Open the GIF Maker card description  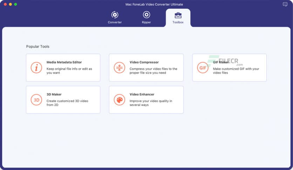pos(236,71)
